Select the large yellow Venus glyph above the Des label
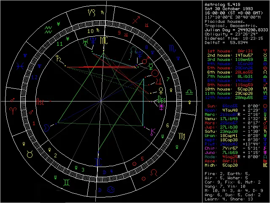The width and height of the screenshot is (270, 203). click(x=161, y=91)
